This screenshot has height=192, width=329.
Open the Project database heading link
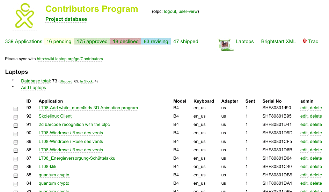[x=66, y=19]
